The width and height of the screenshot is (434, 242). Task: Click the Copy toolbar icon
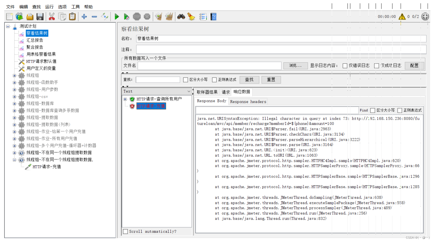coord(62,17)
